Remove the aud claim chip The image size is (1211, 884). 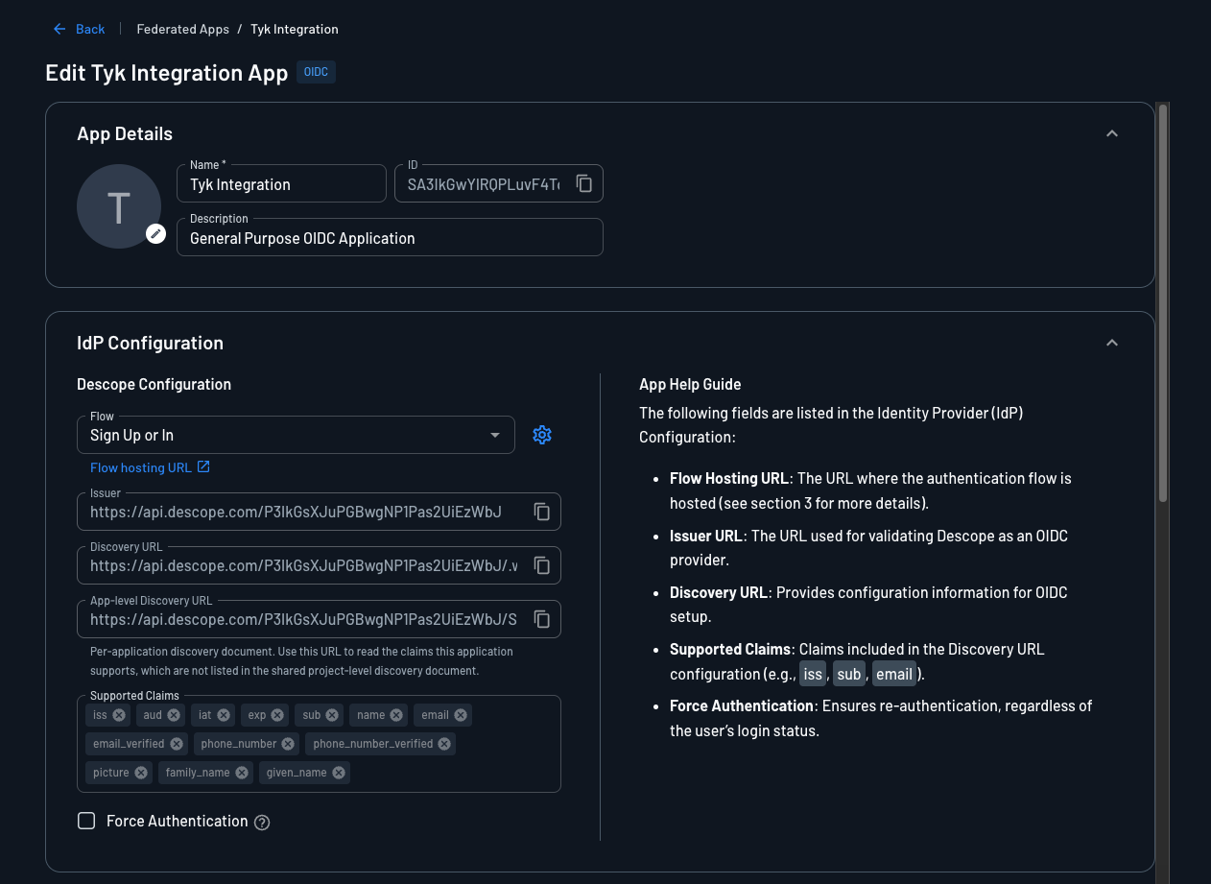pos(174,715)
